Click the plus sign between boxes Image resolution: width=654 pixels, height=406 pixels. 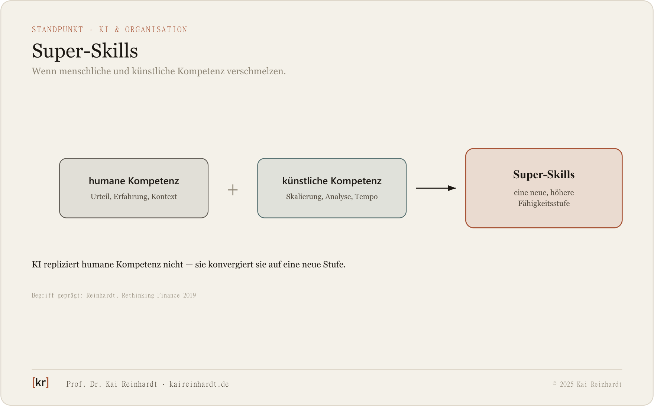tap(233, 190)
